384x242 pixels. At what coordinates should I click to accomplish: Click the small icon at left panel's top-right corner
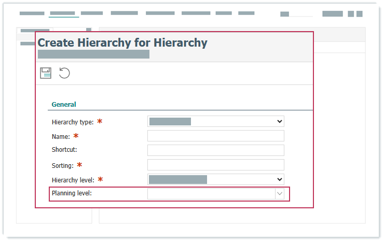pyautogui.click(x=89, y=31)
